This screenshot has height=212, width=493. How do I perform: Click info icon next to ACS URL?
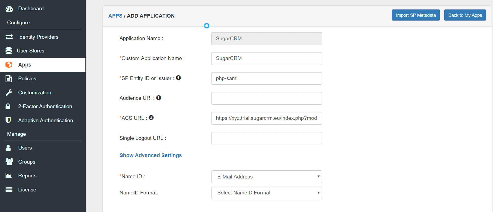pos(151,117)
